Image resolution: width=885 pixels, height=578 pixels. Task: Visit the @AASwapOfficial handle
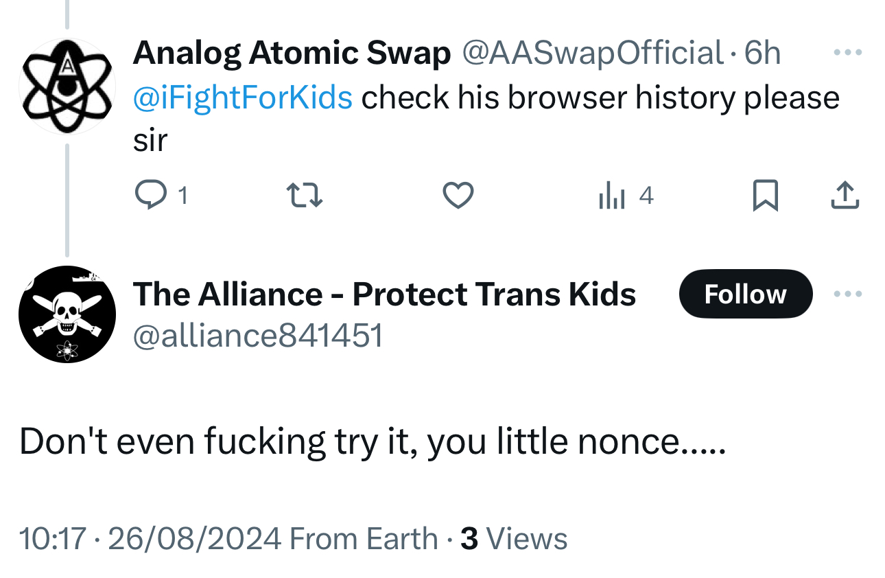pyautogui.click(x=593, y=53)
